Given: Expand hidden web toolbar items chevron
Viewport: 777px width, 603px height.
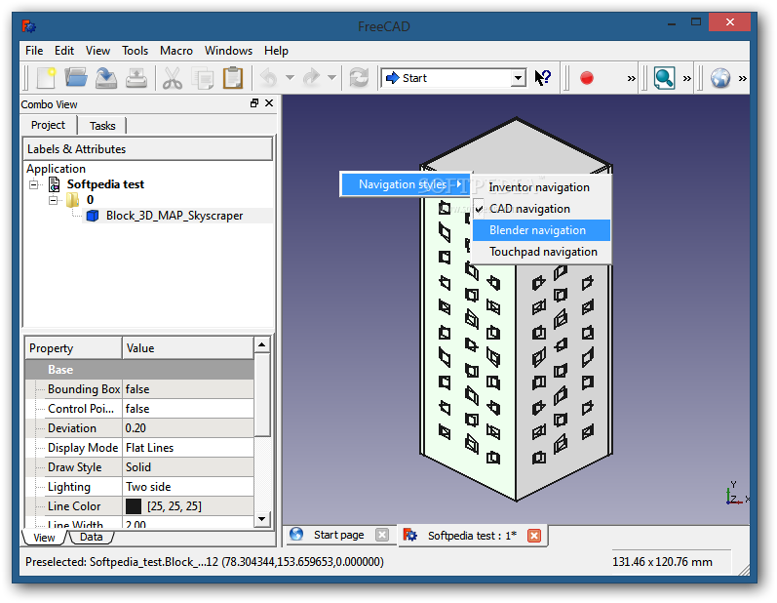Looking at the screenshot, I should [742, 78].
